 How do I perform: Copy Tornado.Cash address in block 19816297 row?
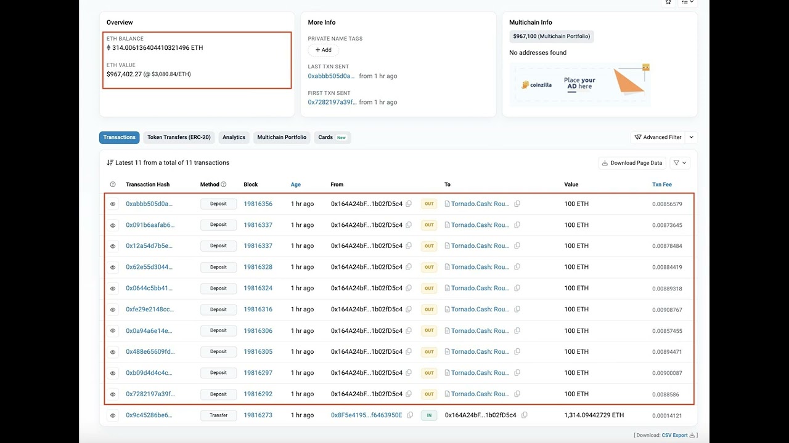coord(517,373)
